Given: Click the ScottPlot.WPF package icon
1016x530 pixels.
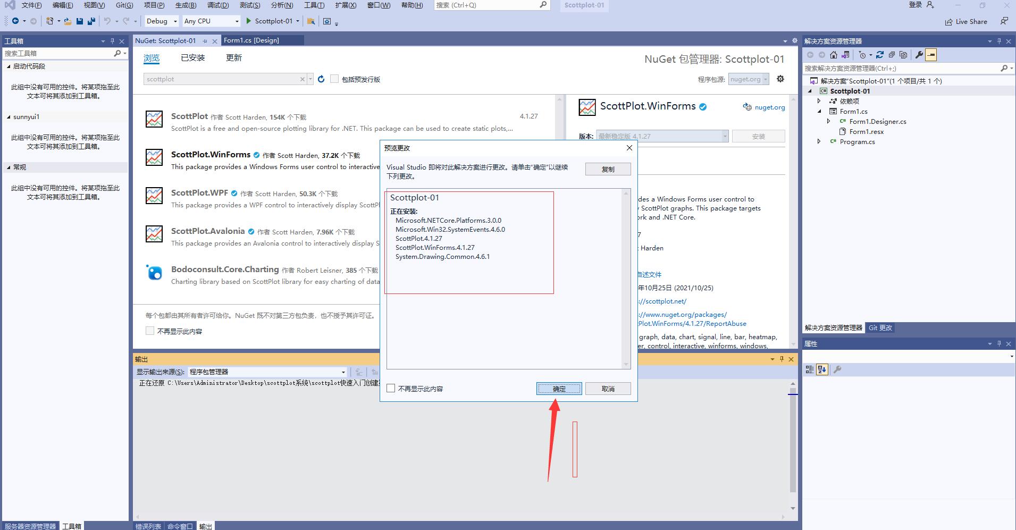Looking at the screenshot, I should pos(154,196).
